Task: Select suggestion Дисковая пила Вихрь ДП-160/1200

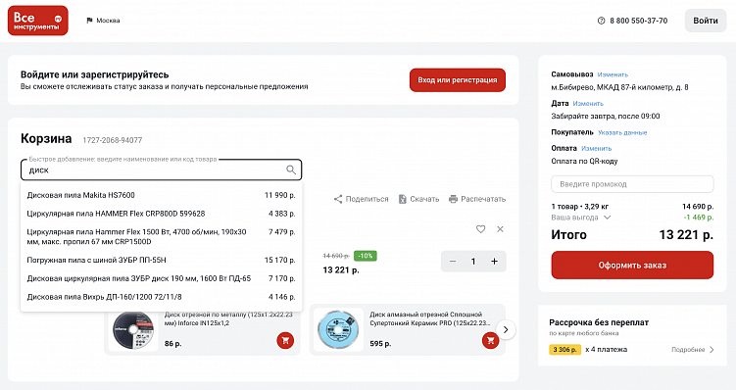Action: pos(161,297)
